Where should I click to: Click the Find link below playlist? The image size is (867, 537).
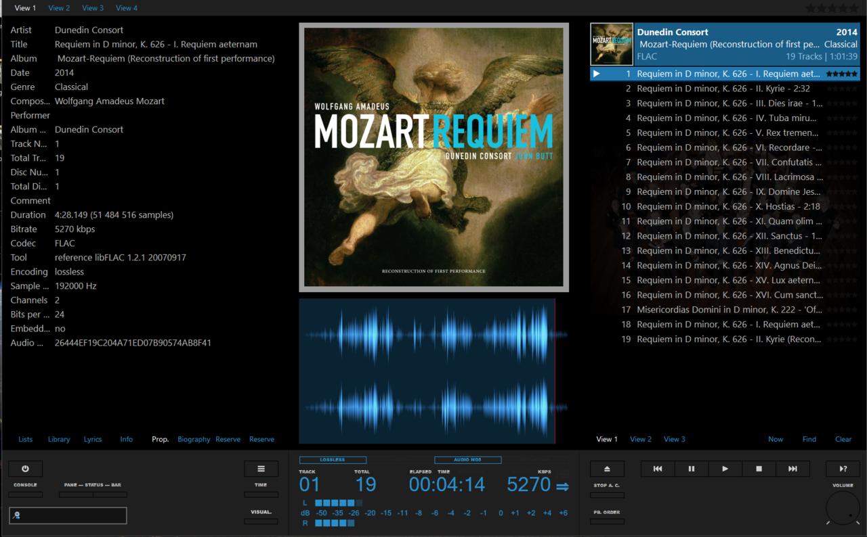click(809, 439)
